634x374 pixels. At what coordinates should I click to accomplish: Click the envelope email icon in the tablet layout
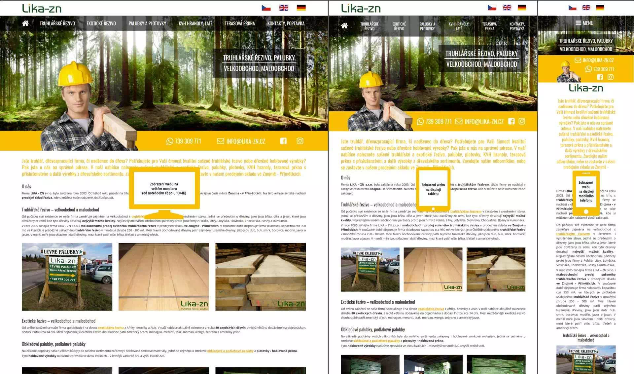coord(459,122)
